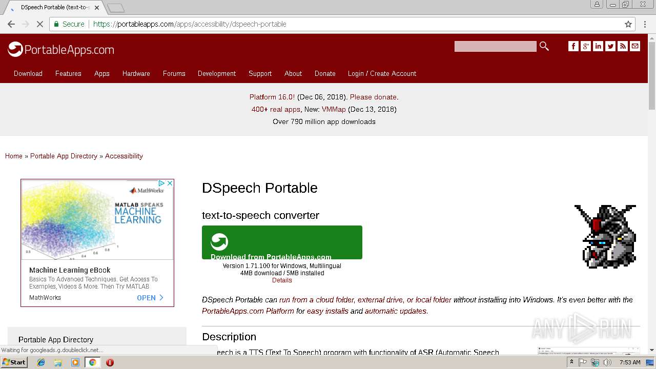Open the RSS feed icon
The width and height of the screenshot is (656, 369).
click(x=623, y=46)
